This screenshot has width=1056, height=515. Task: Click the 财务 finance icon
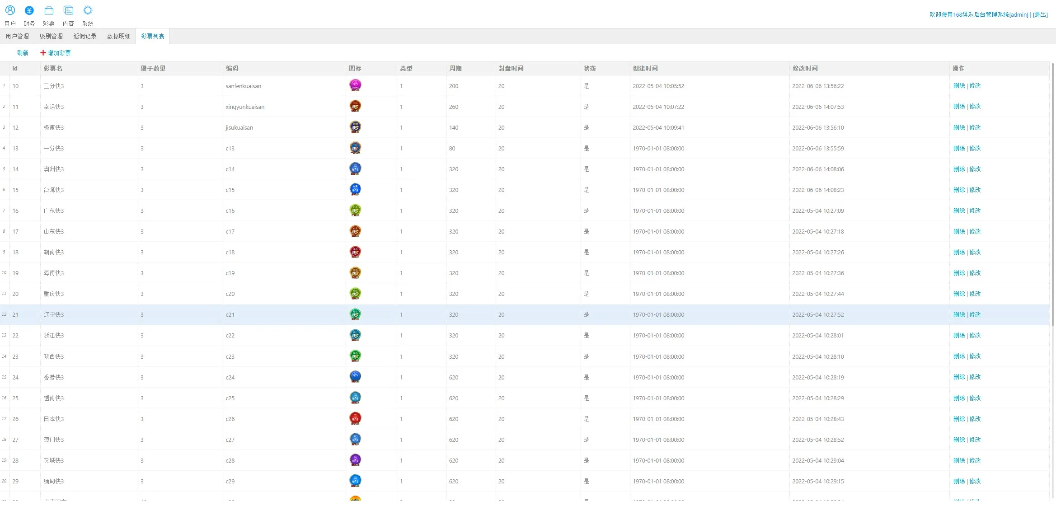pyautogui.click(x=29, y=10)
